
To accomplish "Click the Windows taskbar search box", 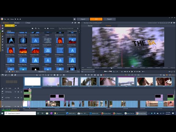I will click(x=20, y=113).
